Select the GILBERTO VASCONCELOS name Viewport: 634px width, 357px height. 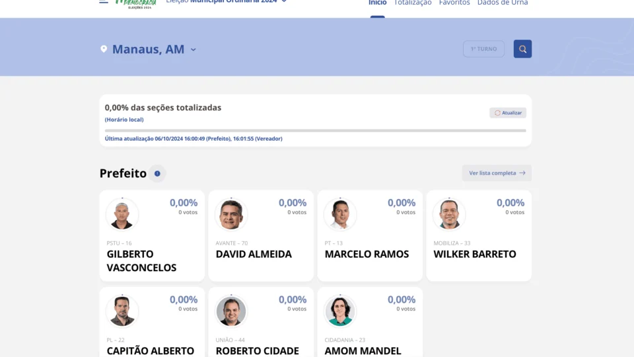141,260
